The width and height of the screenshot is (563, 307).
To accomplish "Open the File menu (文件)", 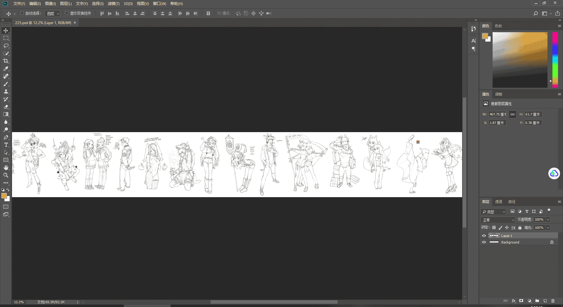I will click(19, 4).
